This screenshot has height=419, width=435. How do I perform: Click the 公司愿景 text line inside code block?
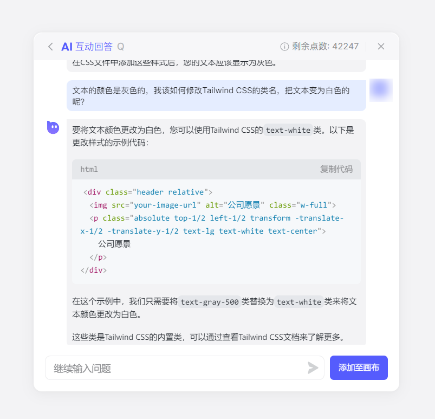click(114, 244)
